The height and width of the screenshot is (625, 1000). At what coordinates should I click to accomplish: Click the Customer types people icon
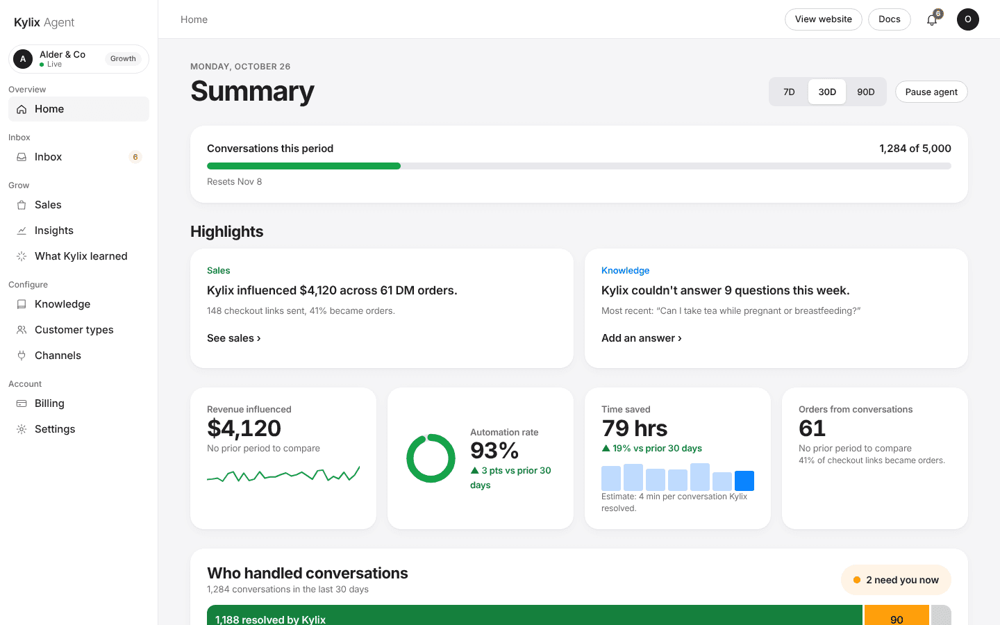(22, 330)
